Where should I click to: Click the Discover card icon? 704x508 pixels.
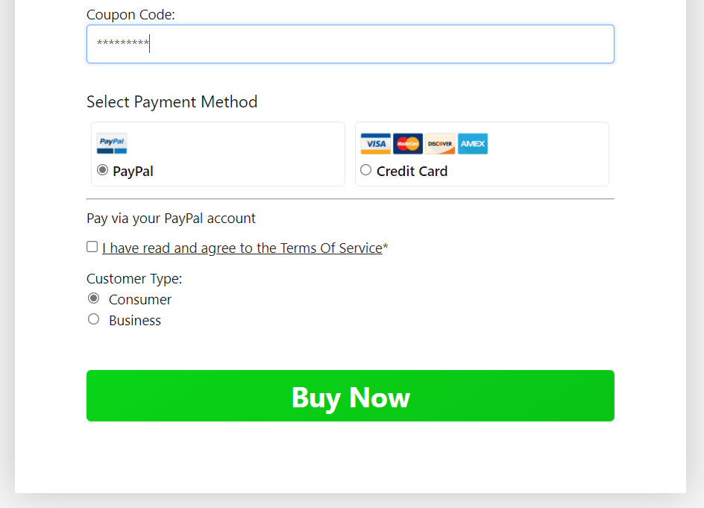[440, 144]
